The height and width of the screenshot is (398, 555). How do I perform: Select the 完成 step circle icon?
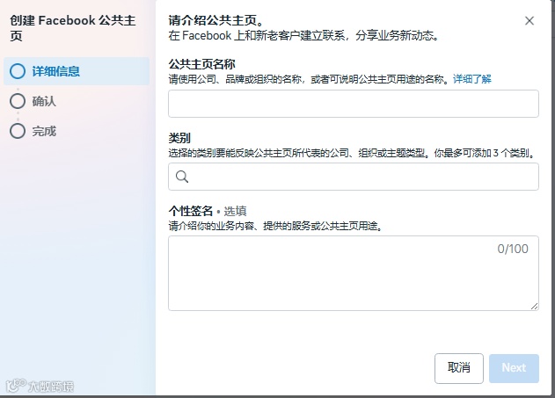click(x=18, y=131)
